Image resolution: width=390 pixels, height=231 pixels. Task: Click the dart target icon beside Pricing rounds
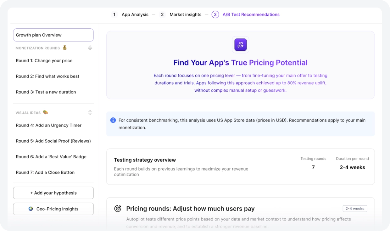[x=118, y=208]
